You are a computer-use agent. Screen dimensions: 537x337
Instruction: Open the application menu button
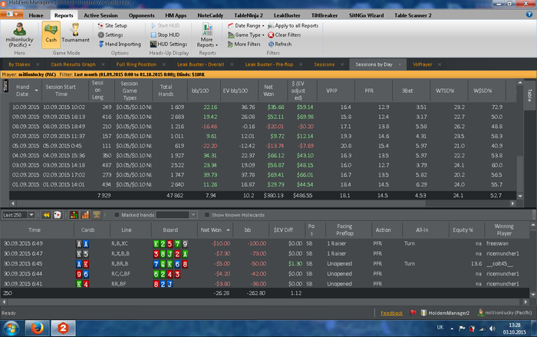(x=12, y=15)
